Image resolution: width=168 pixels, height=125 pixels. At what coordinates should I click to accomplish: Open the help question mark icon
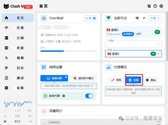pos(155,6)
